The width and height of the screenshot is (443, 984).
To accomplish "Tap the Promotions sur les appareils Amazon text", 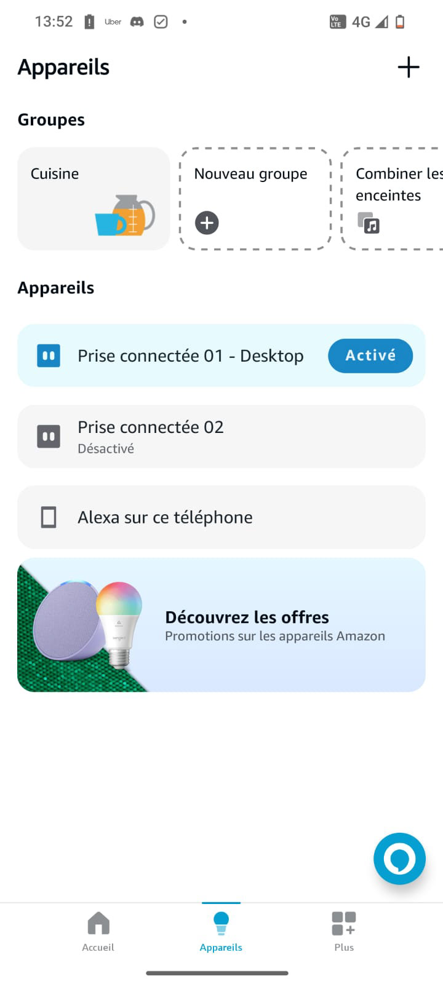I will 275,637.
